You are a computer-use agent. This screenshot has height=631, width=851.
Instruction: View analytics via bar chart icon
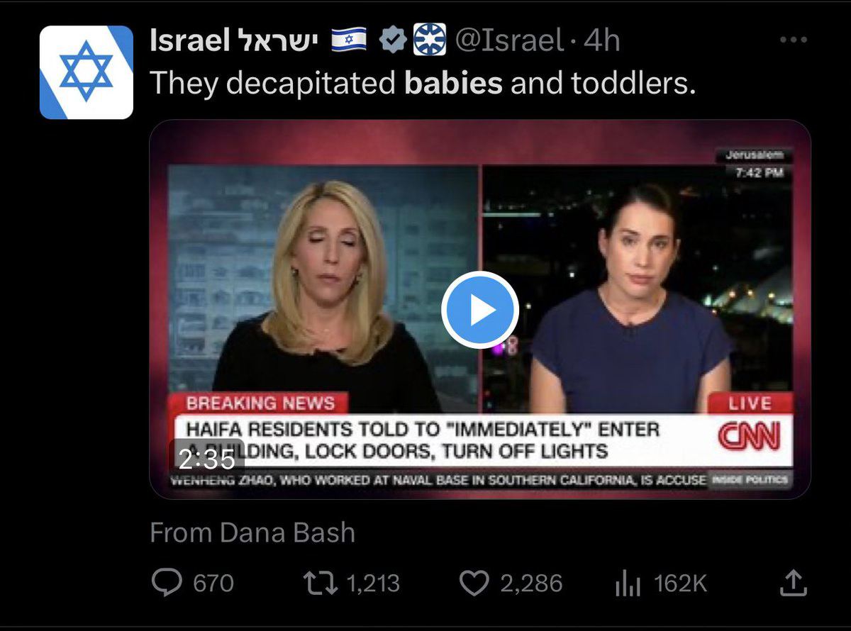(627, 584)
